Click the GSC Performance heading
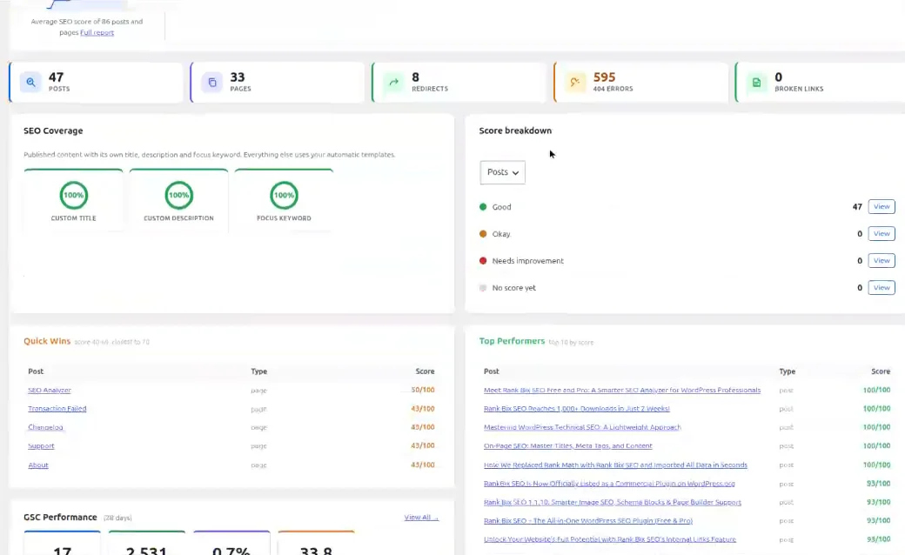Image resolution: width=905 pixels, height=555 pixels. pos(60,517)
